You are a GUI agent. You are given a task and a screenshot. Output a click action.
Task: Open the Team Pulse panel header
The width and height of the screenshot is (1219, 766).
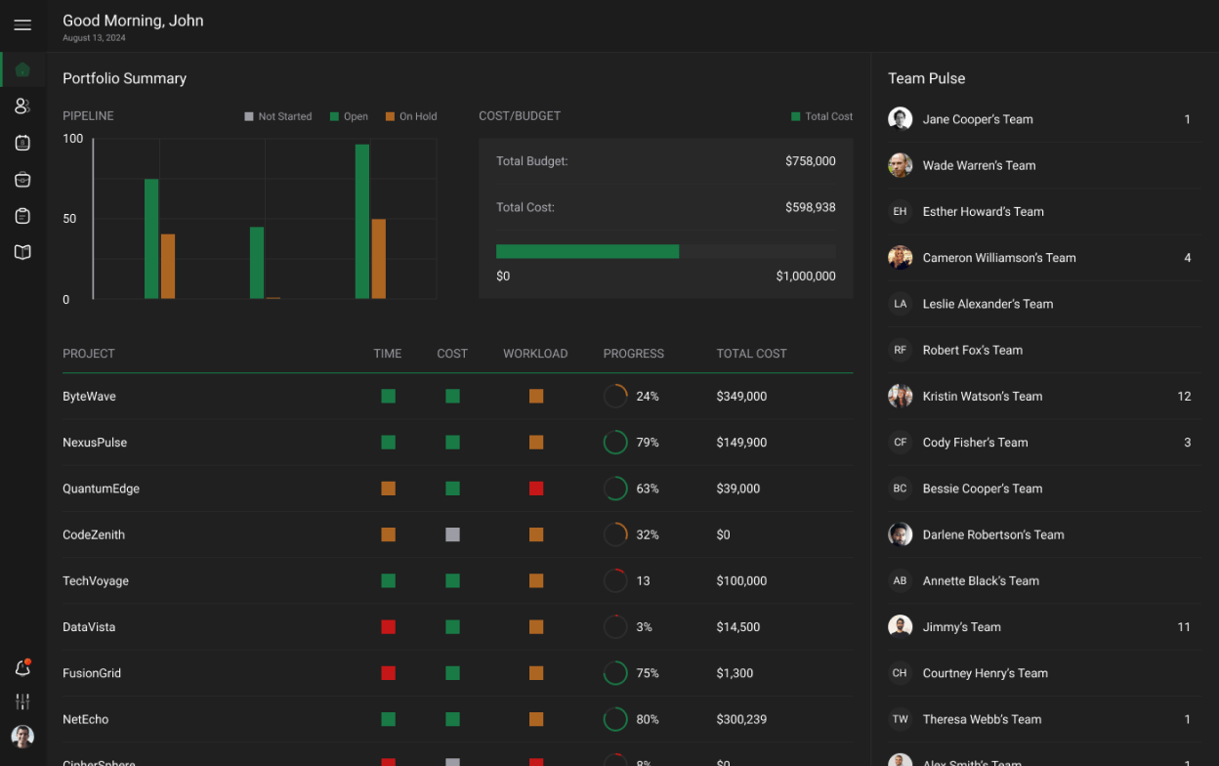(x=926, y=78)
